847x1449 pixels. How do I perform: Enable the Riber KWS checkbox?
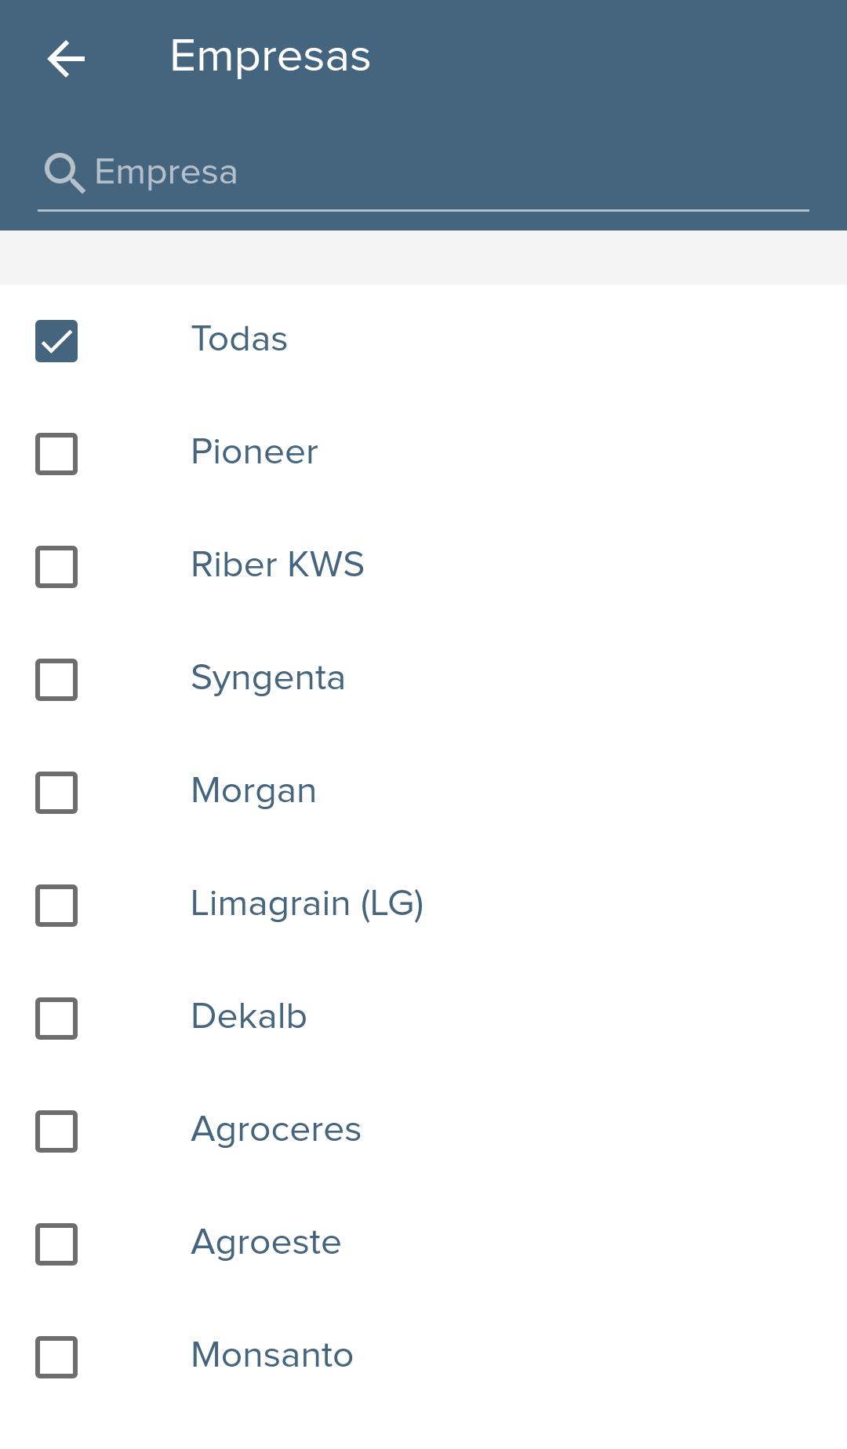[56, 567]
